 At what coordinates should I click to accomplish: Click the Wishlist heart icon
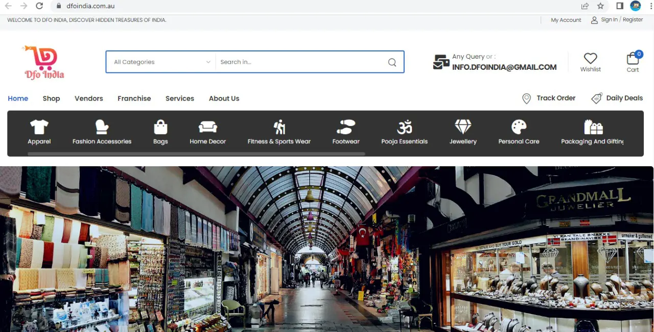(590, 59)
